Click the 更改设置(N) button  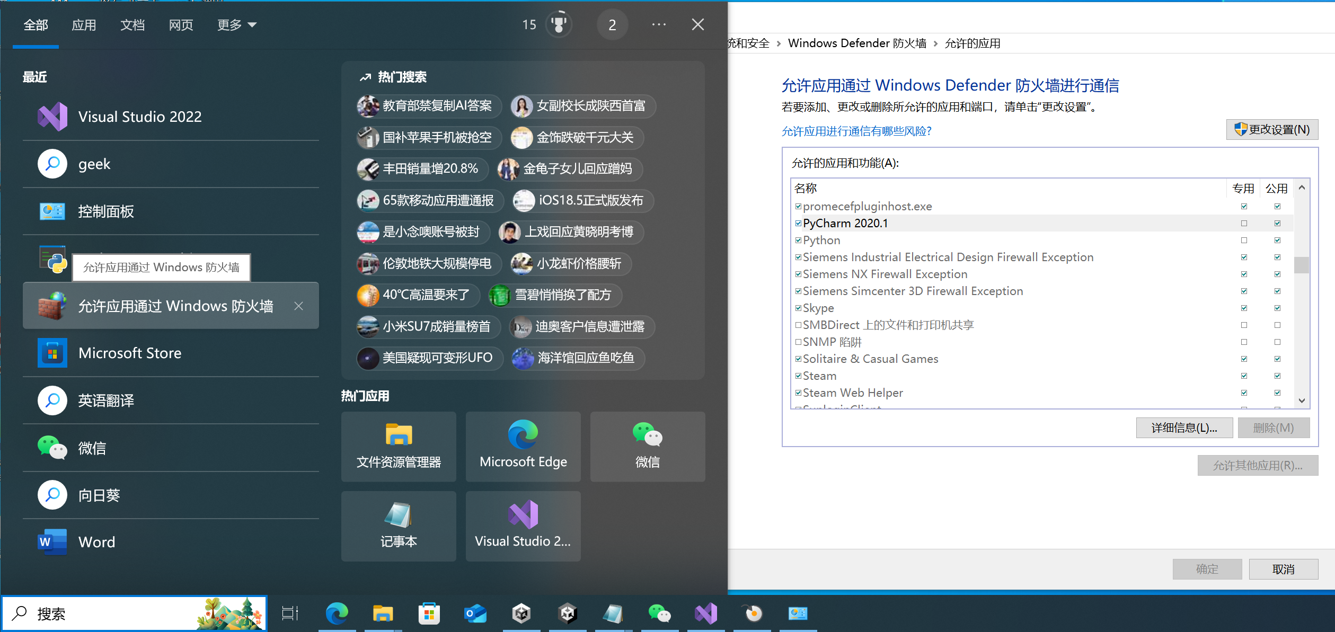1272,130
